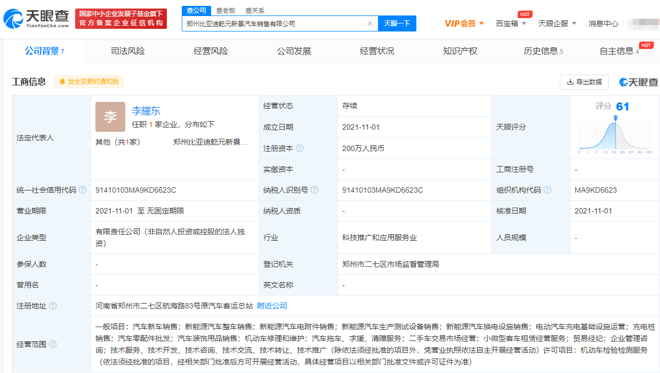Click the 附近公司 link
This screenshot has height=373, width=660.
(272, 306)
